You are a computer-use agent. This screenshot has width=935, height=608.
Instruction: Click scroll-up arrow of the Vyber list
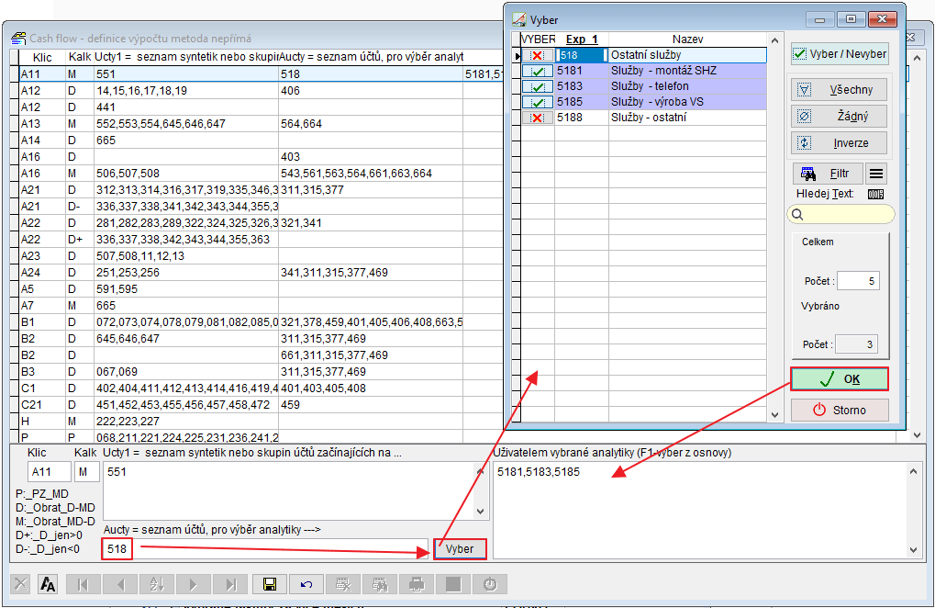click(774, 40)
